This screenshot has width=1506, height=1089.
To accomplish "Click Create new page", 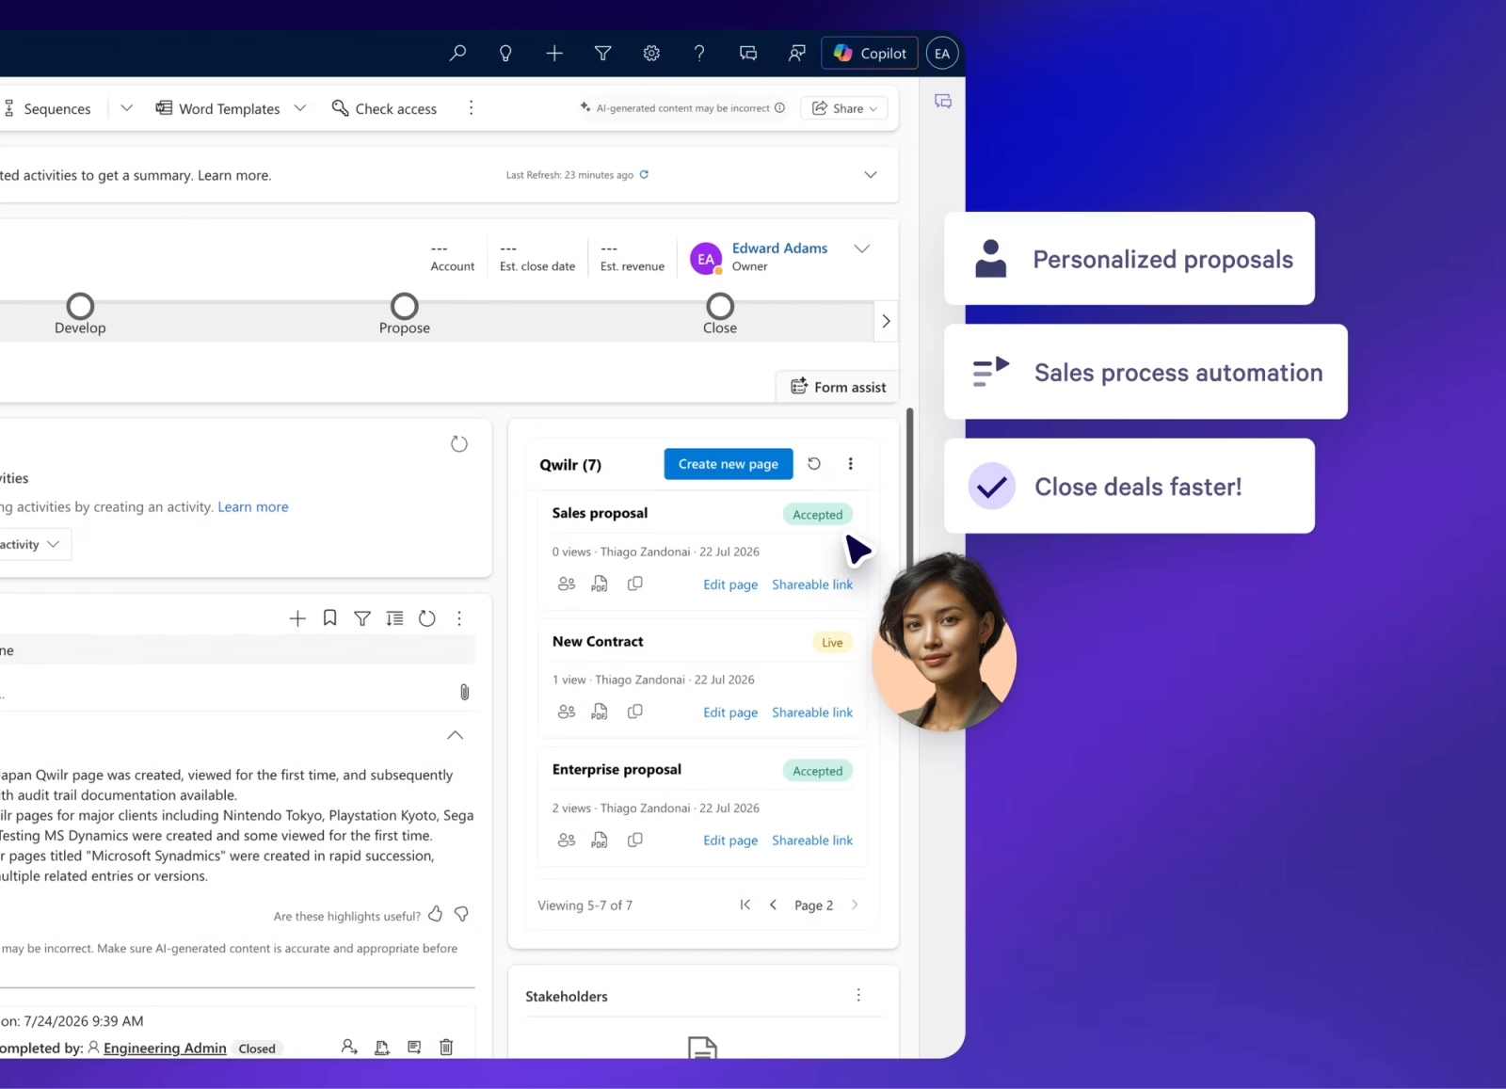I will click(x=729, y=464).
